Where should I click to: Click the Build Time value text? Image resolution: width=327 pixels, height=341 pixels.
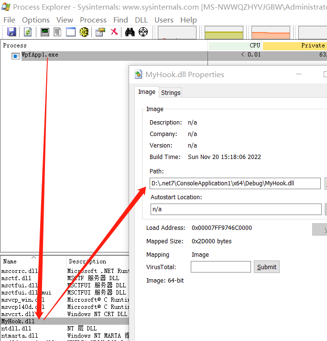click(x=224, y=157)
